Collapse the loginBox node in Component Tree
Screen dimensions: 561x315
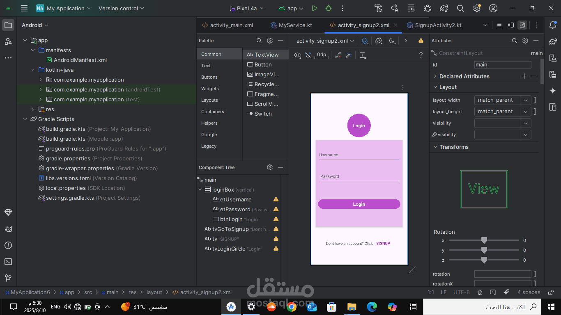click(200, 190)
